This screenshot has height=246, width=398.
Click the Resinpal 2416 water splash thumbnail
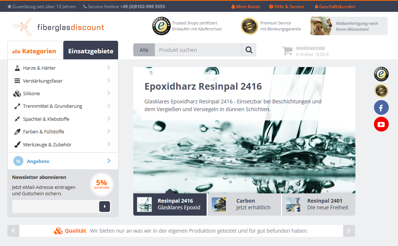pos(144,205)
